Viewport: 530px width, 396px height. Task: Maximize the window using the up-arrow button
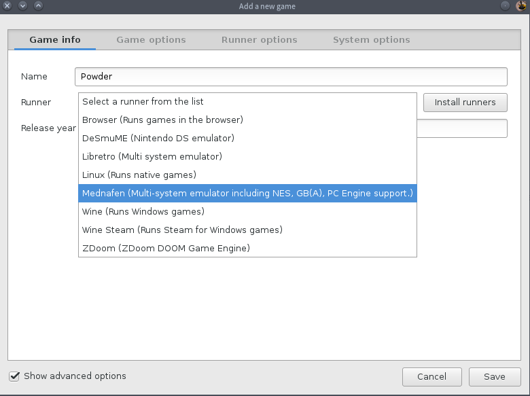point(38,6)
